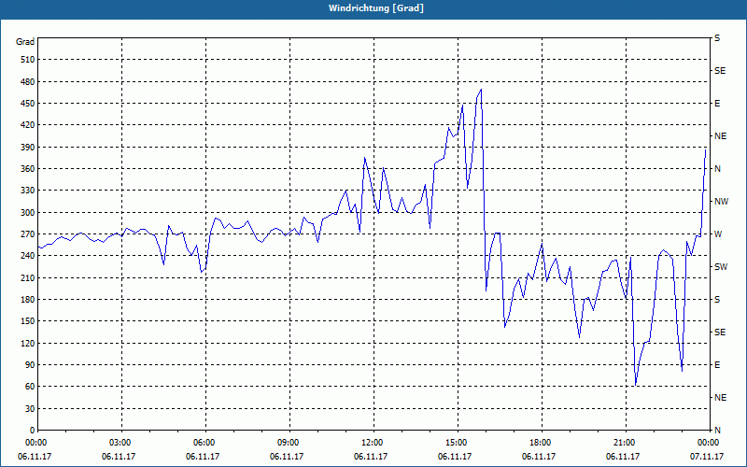The image size is (747, 467).
Task: Click the E compass label beside the 450 gridline
Action: (717, 104)
